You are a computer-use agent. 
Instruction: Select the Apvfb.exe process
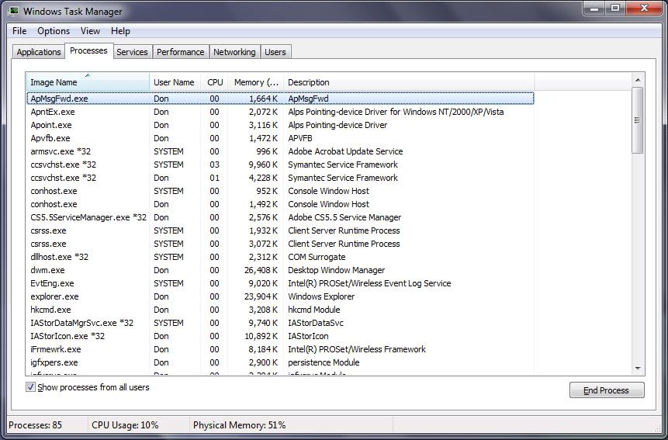280,138
